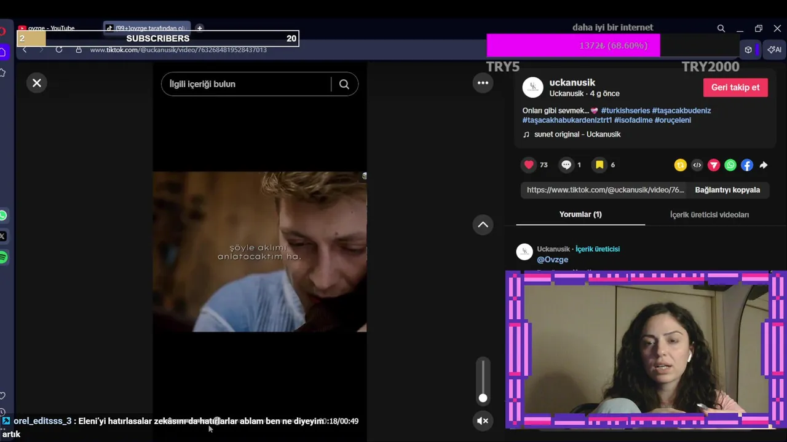Screen dimensions: 787x442
Task: Click Bağlantıyı kopyala button
Action: tap(727, 190)
